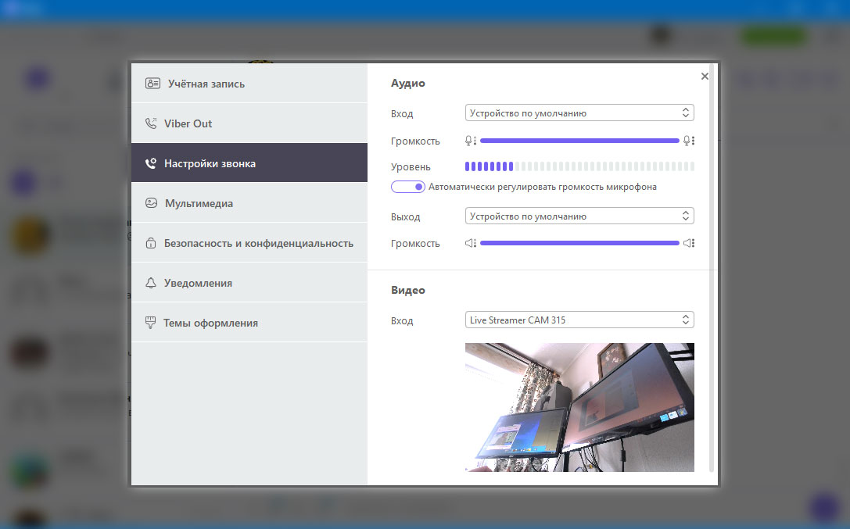Select the Настройки звонка section
This screenshot has height=529, width=850.
tap(249, 163)
